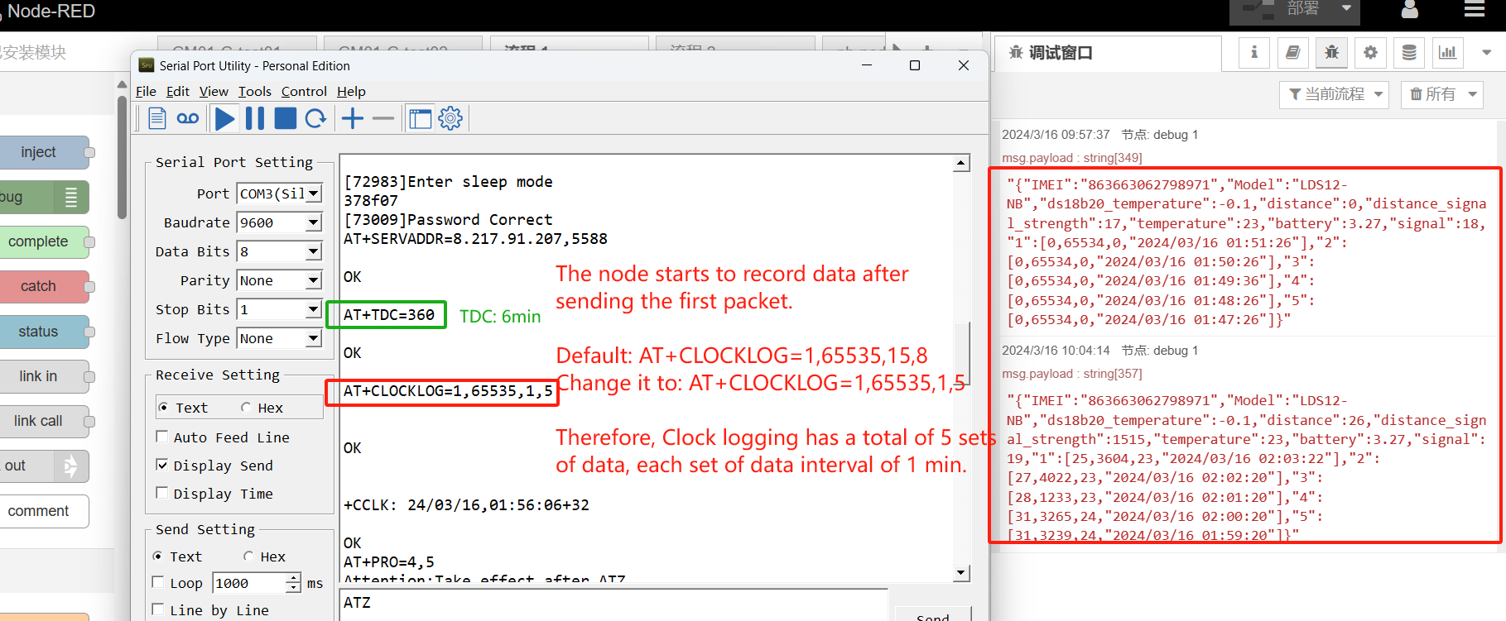Click receive area scrollbar up arrow
The height and width of the screenshot is (621, 1506).
click(x=961, y=163)
